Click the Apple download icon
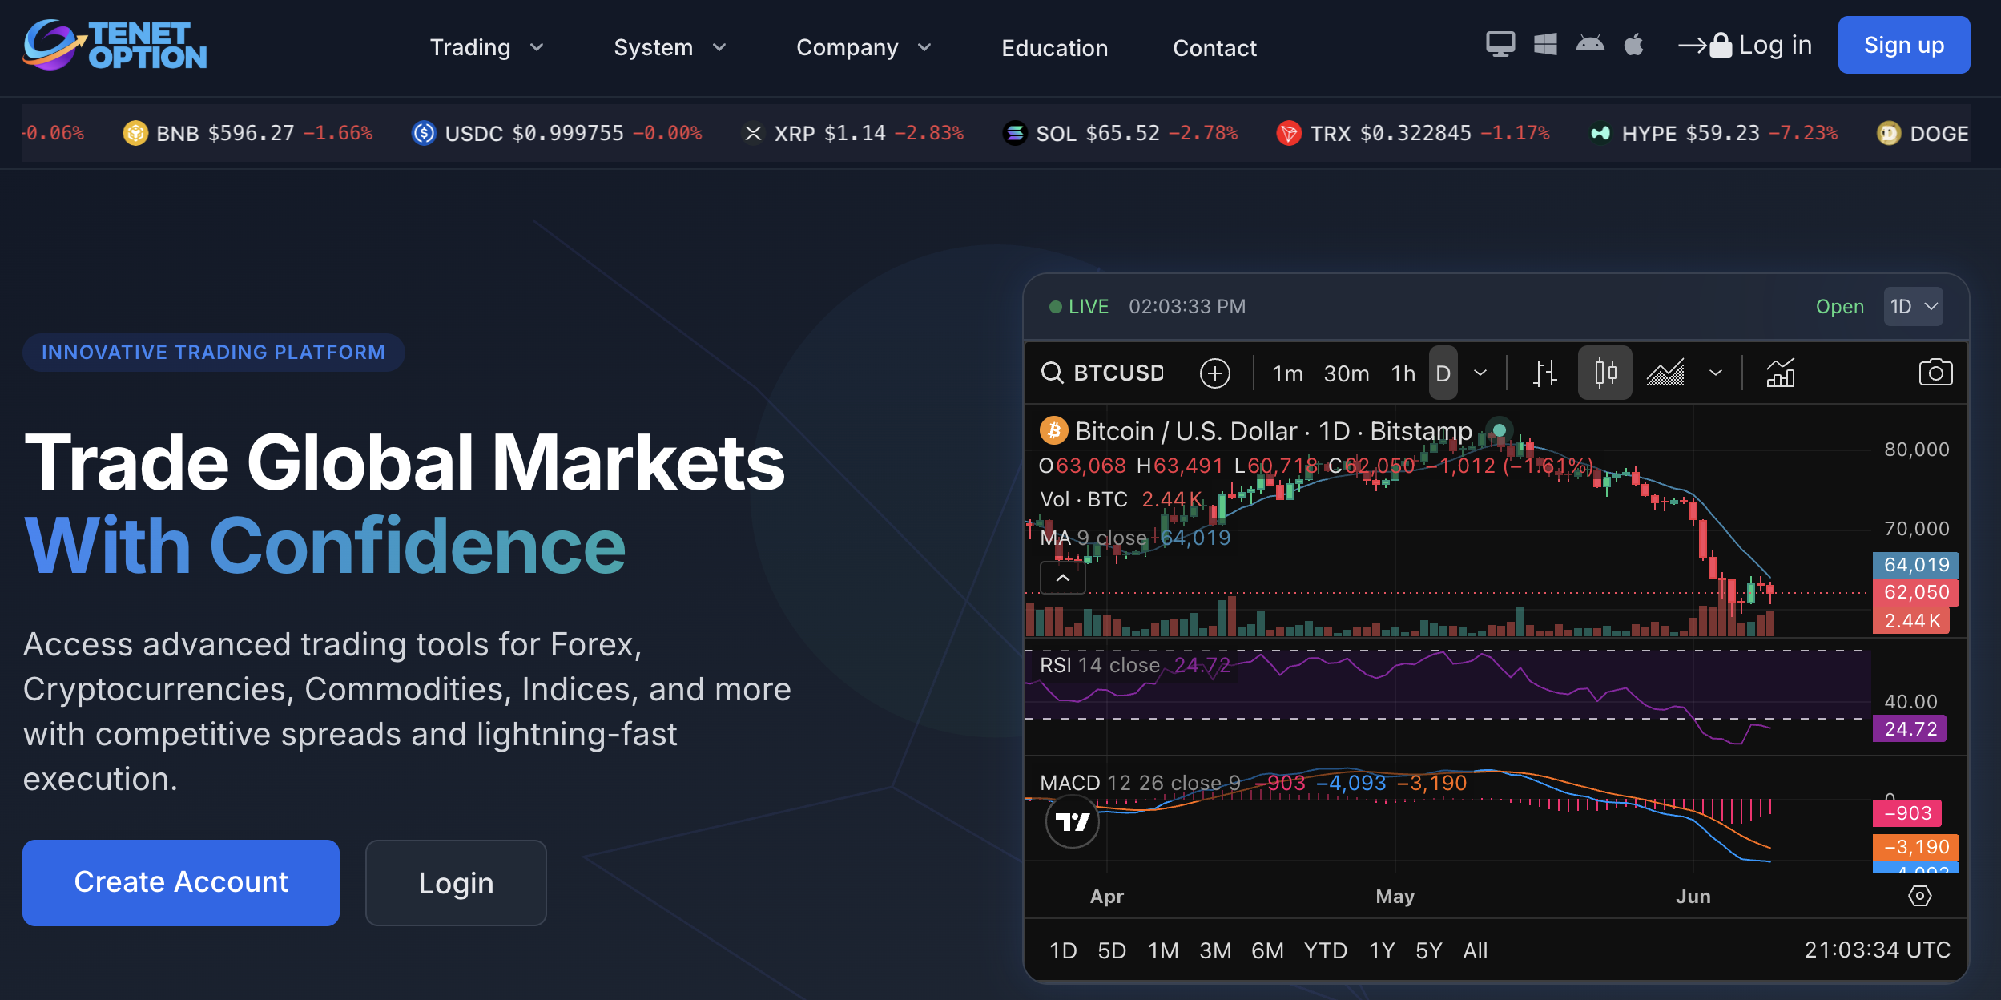Screen dimensions: 2001x1000 point(1634,44)
